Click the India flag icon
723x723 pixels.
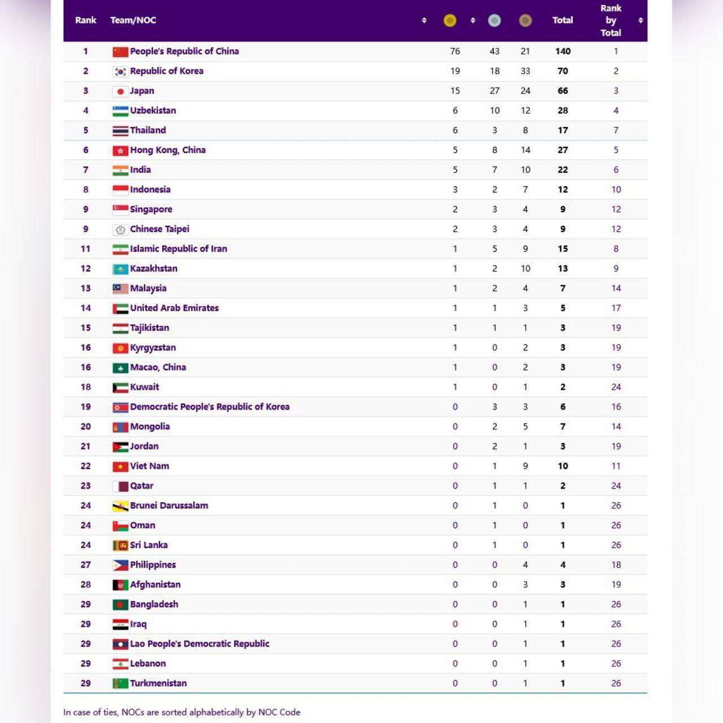click(120, 171)
